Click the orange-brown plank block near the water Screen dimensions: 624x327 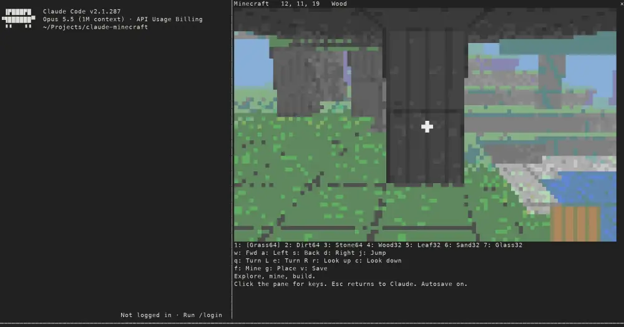(575, 224)
